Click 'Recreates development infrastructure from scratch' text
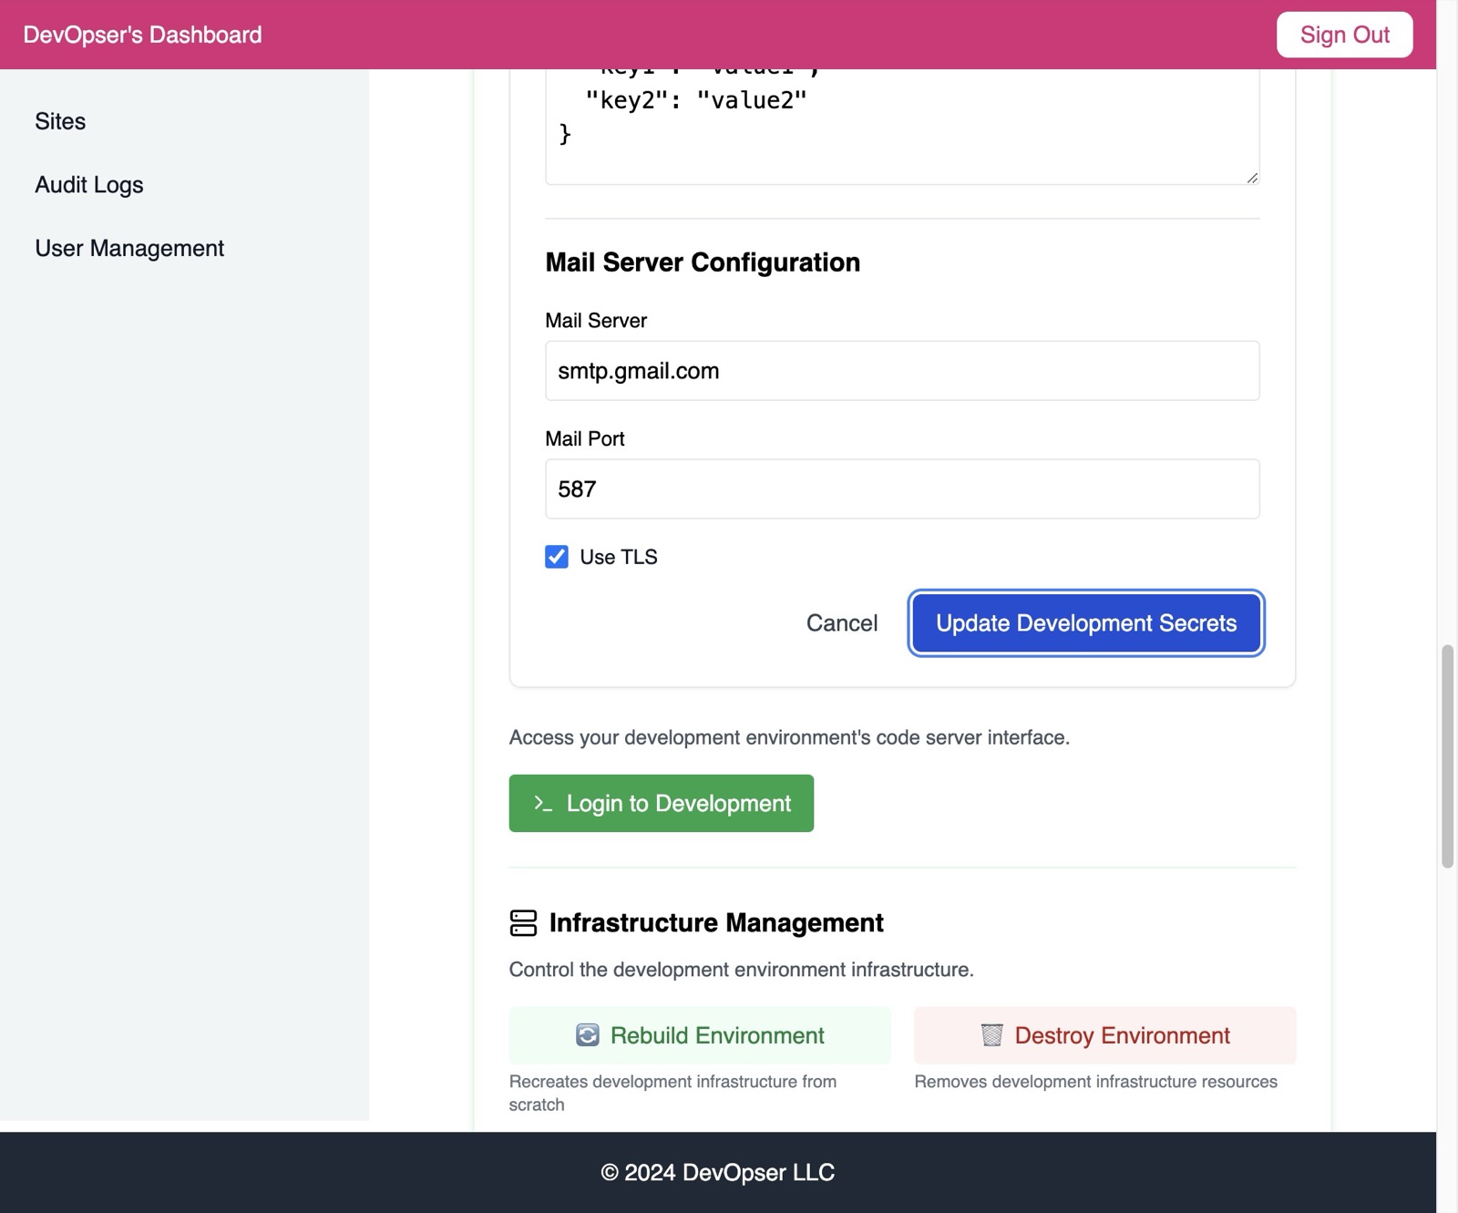The image size is (1458, 1213). pos(673,1093)
